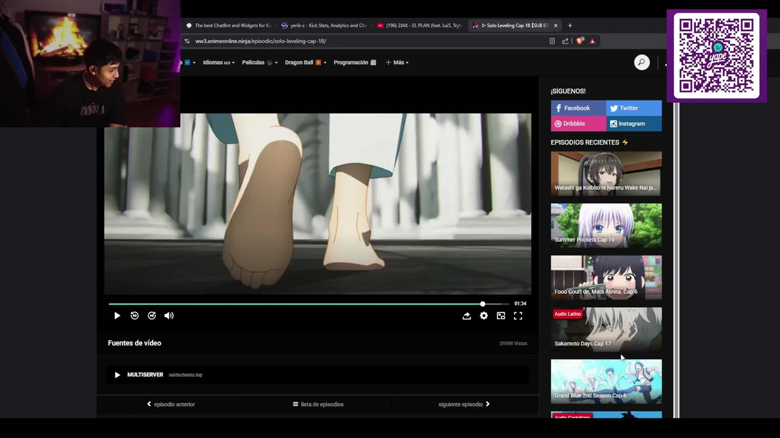
Task: Enter fullscreen video mode
Action: click(517, 316)
